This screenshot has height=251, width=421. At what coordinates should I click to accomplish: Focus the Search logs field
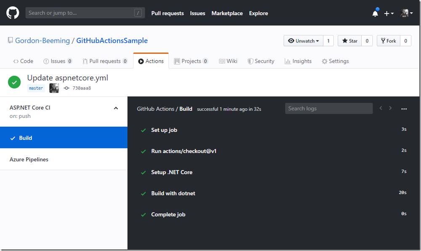329,109
